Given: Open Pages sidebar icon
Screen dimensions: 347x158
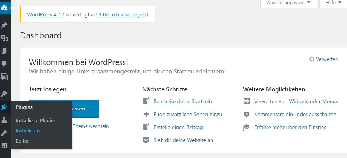Looking at the screenshot, I should (4, 51).
